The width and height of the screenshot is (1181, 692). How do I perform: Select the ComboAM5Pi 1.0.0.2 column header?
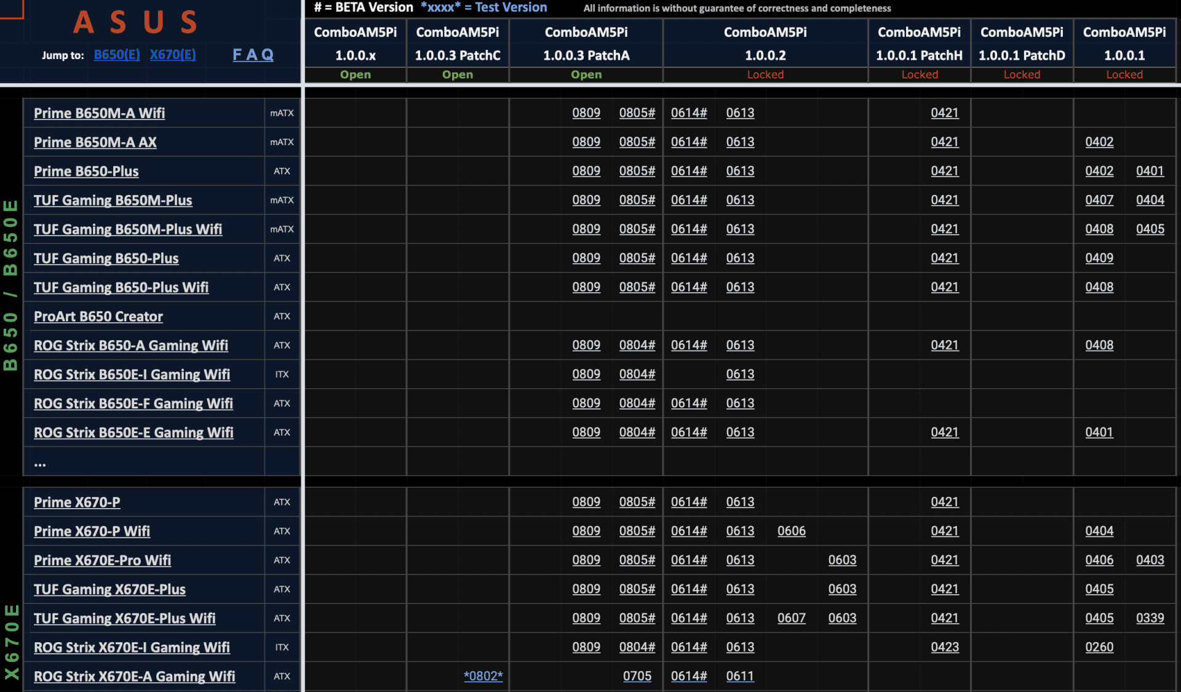pos(765,44)
